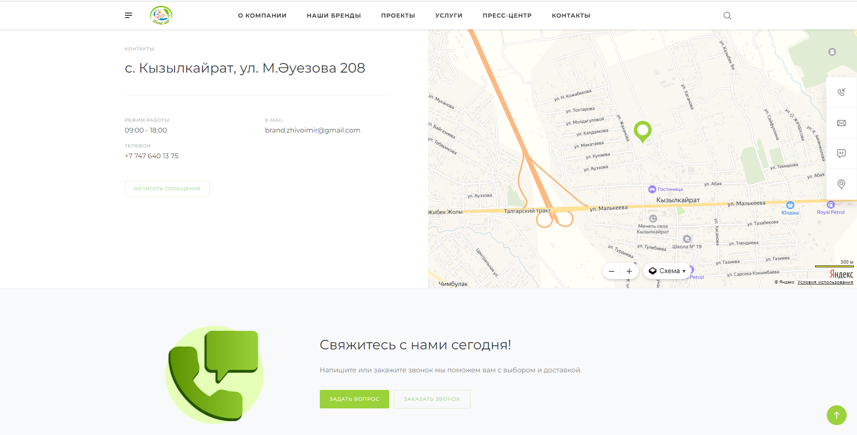Click the Кызылкайрат village label on map
Image resolution: width=857 pixels, height=435 pixels.
coord(678,200)
